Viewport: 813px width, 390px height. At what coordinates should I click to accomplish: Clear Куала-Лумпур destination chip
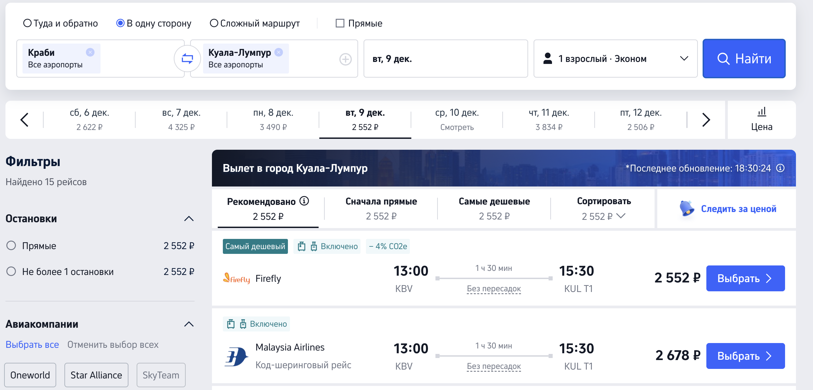point(279,52)
